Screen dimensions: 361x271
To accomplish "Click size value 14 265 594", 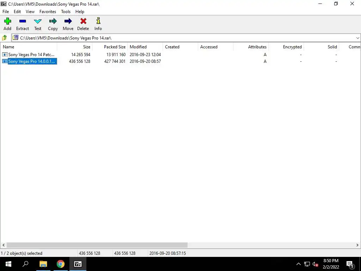I will [81, 55].
